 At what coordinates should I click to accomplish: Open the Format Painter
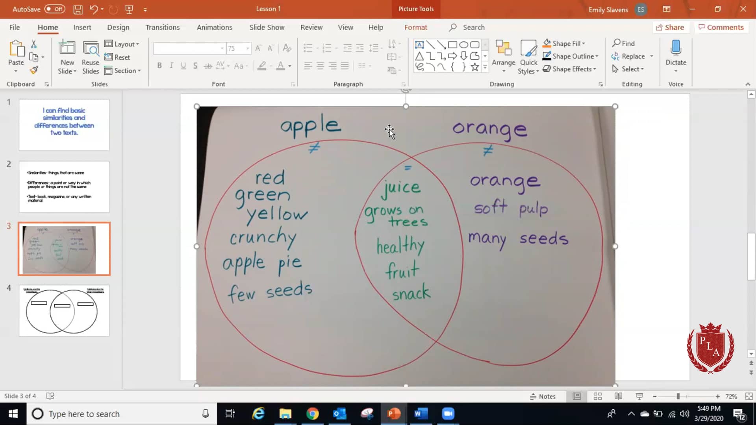34,70
